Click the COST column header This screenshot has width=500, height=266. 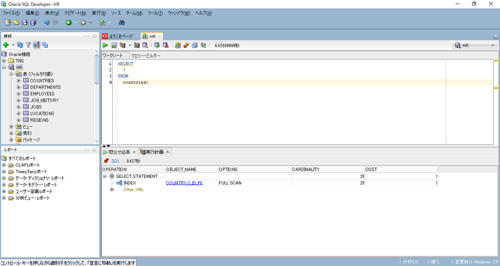pos(401,170)
